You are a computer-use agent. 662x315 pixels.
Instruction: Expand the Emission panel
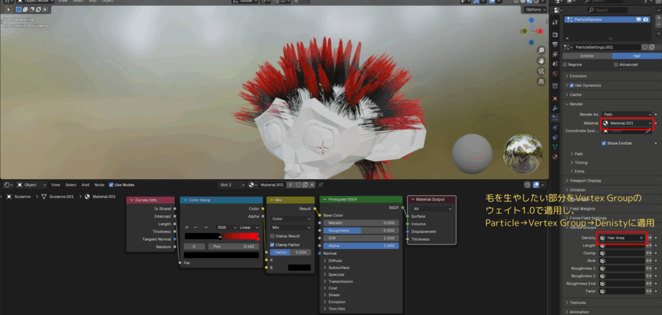coord(577,76)
